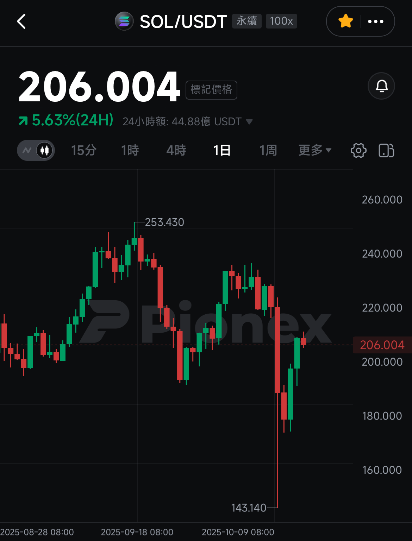
Task: Tap the 143.140 low price candle label
Action: (x=249, y=508)
